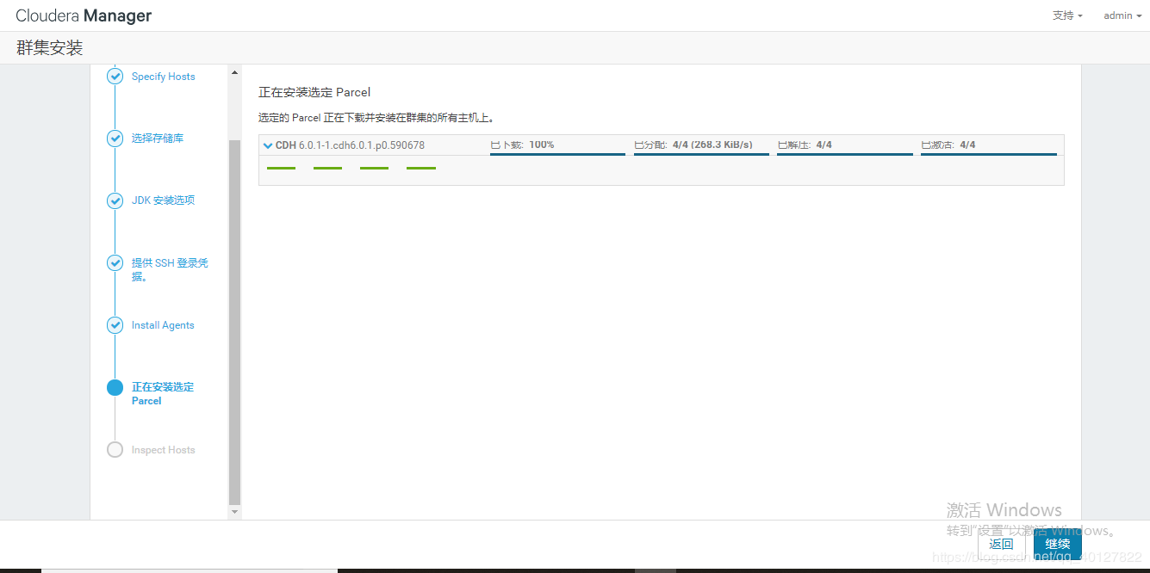Select the 正在安装选定 Parcel step label

(x=163, y=393)
